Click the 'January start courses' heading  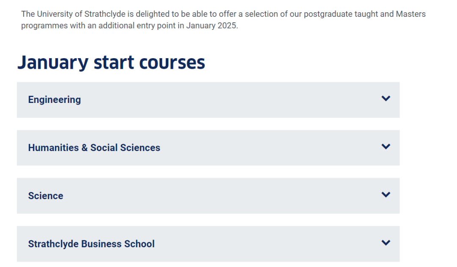tap(111, 62)
